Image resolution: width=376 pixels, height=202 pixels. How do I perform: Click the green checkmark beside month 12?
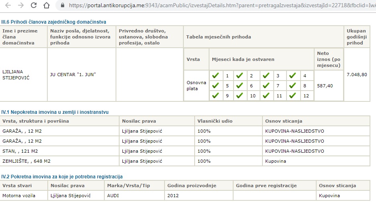pyautogui.click(x=293, y=95)
